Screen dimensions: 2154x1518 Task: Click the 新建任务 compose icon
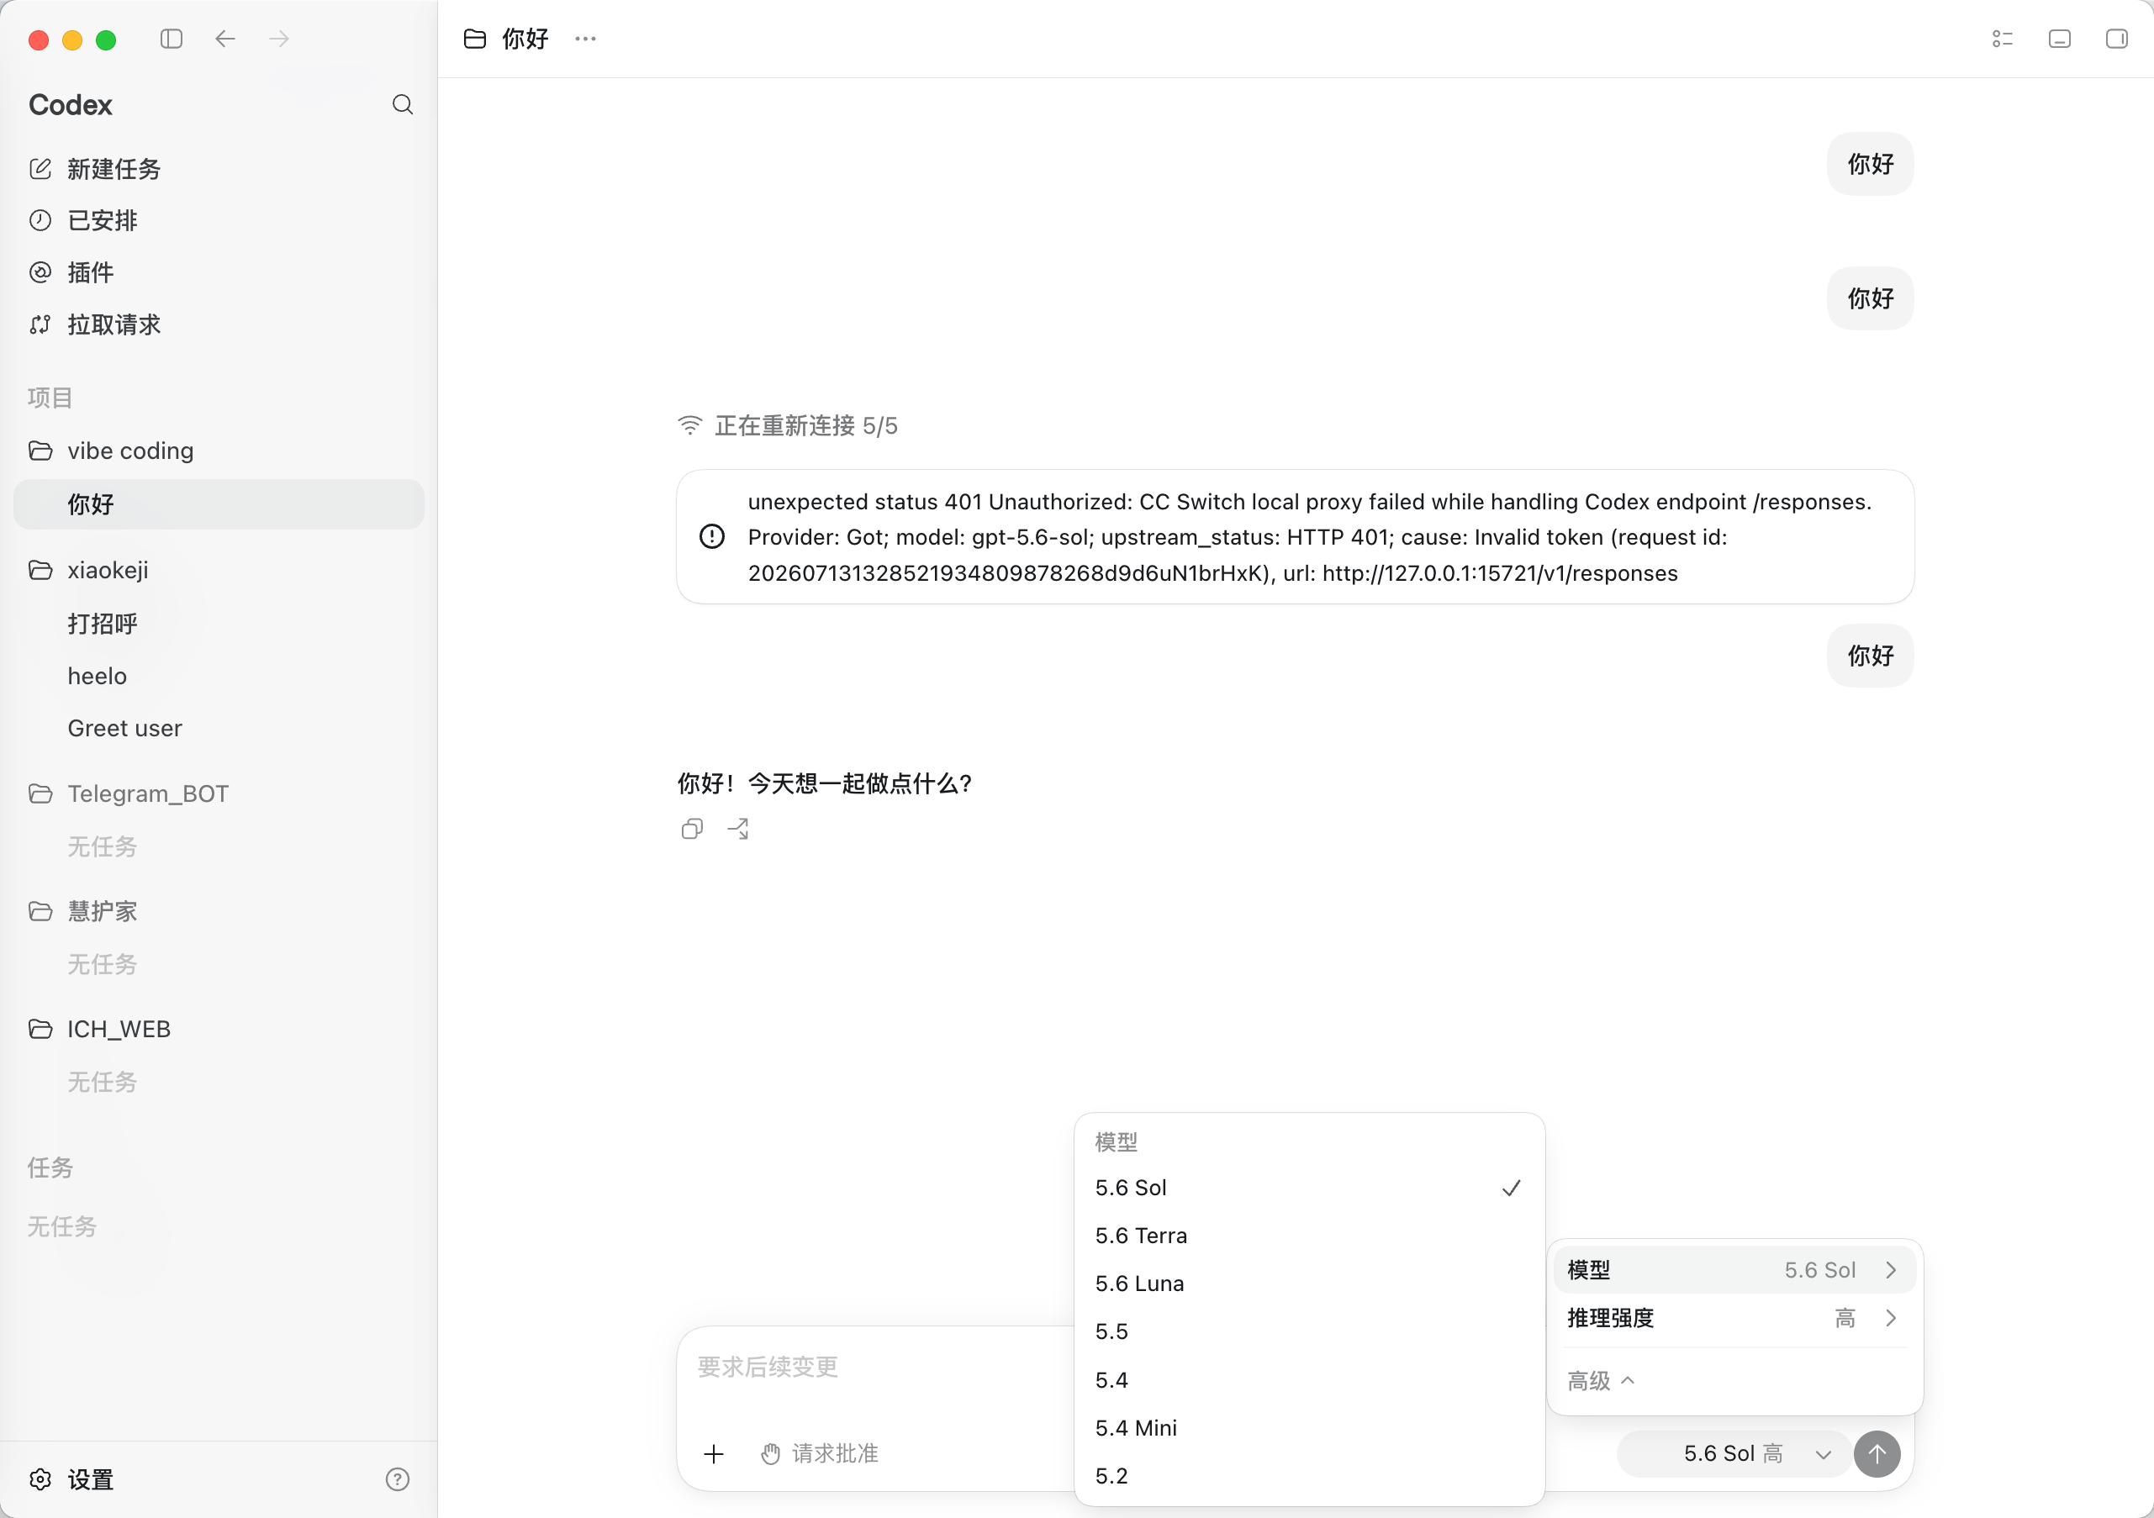40,169
